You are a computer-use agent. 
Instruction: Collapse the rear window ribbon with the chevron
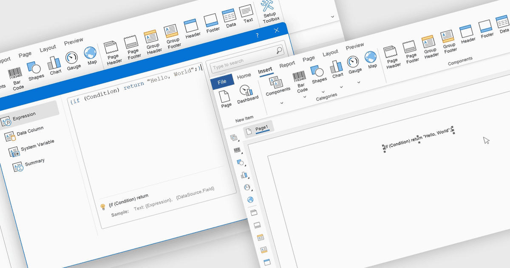[x=332, y=16]
